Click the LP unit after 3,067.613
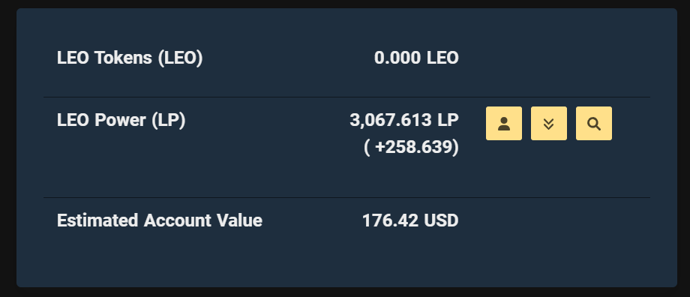This screenshot has width=690, height=297. coord(448,120)
